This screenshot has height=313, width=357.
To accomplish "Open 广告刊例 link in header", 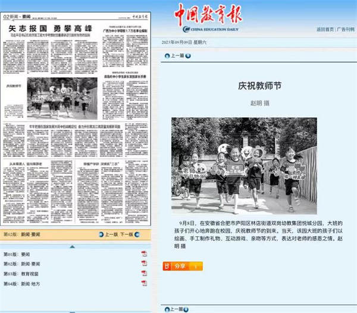I will (x=345, y=29).
